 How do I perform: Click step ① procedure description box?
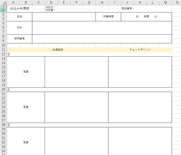coord(76,72)
